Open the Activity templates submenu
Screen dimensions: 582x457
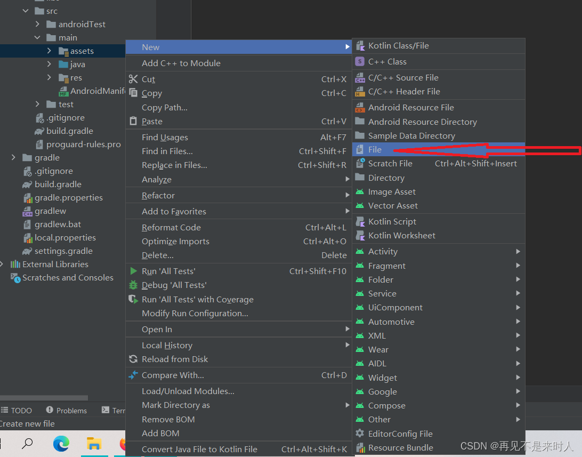coord(383,251)
